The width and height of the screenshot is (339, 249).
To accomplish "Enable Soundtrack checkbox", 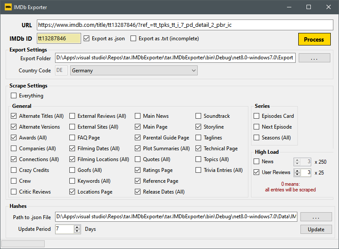I will click(198, 116).
